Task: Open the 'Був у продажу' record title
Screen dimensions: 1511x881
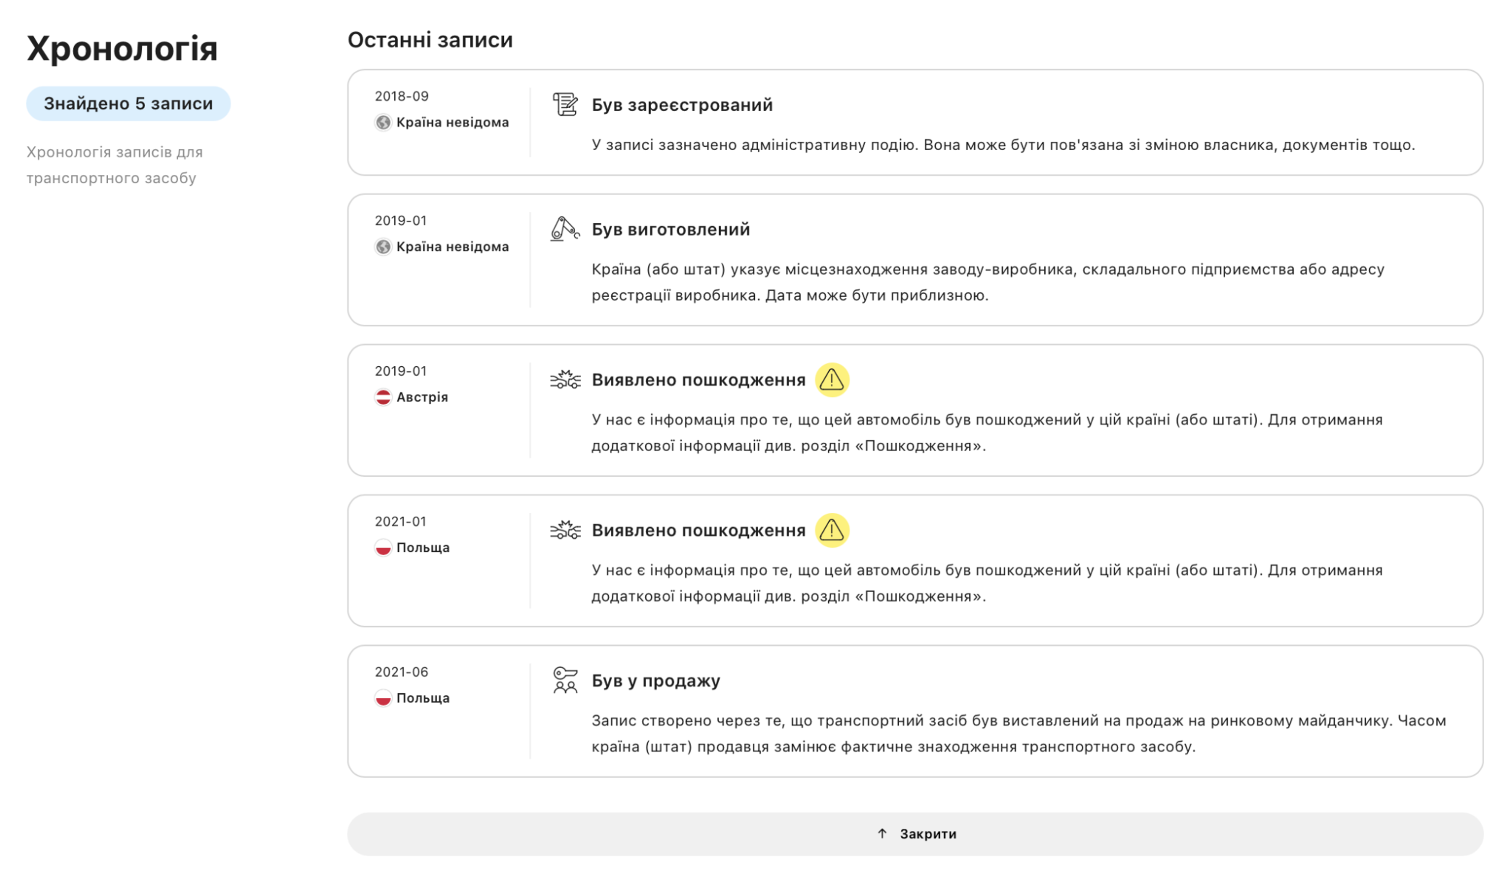Action: click(x=656, y=681)
